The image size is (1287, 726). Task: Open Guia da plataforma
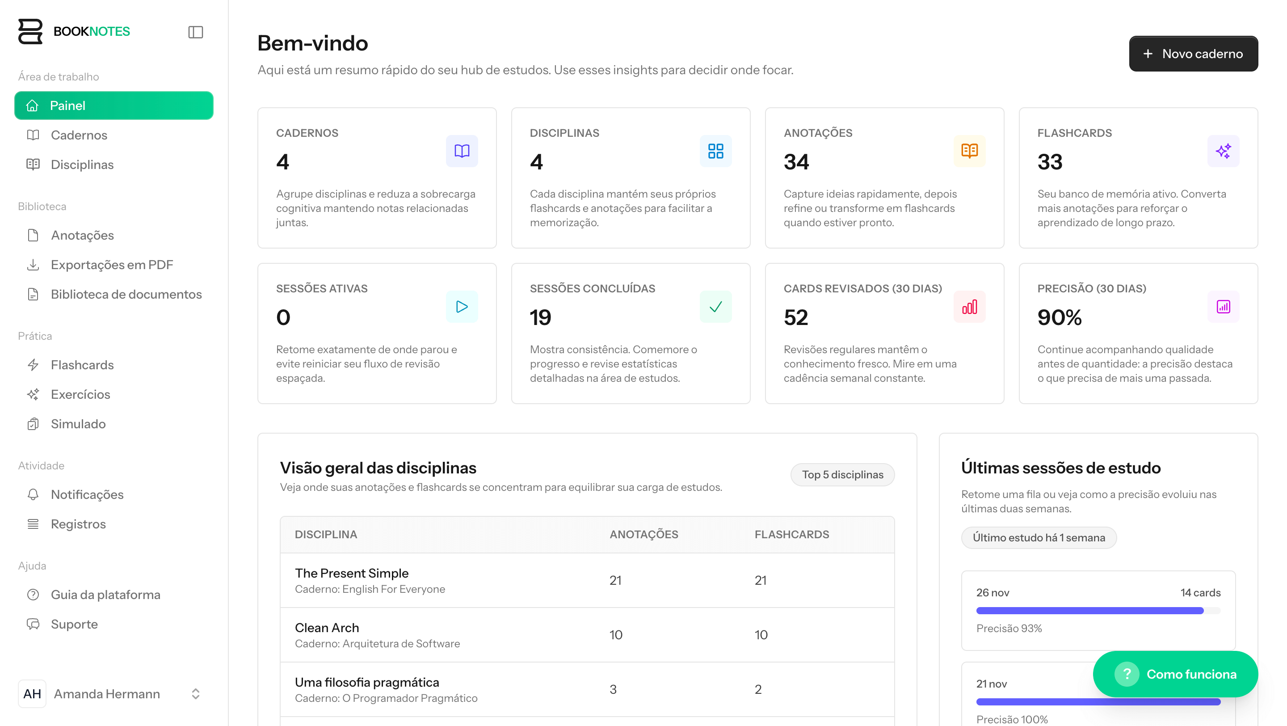pos(105,594)
